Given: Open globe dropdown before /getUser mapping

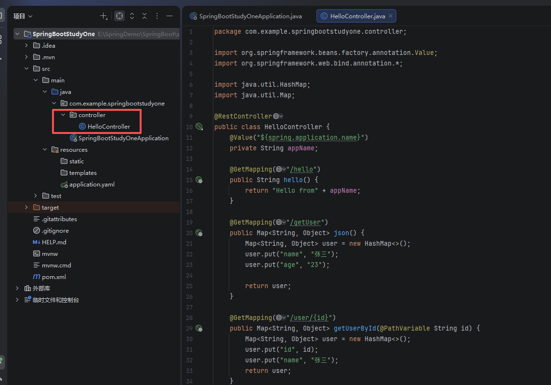Looking at the screenshot, I should 281,222.
